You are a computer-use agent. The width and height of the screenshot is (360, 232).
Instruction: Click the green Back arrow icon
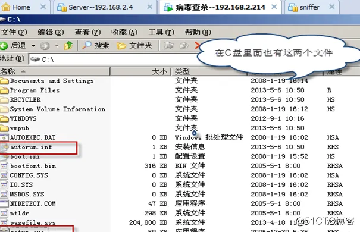pyautogui.click(x=4, y=46)
